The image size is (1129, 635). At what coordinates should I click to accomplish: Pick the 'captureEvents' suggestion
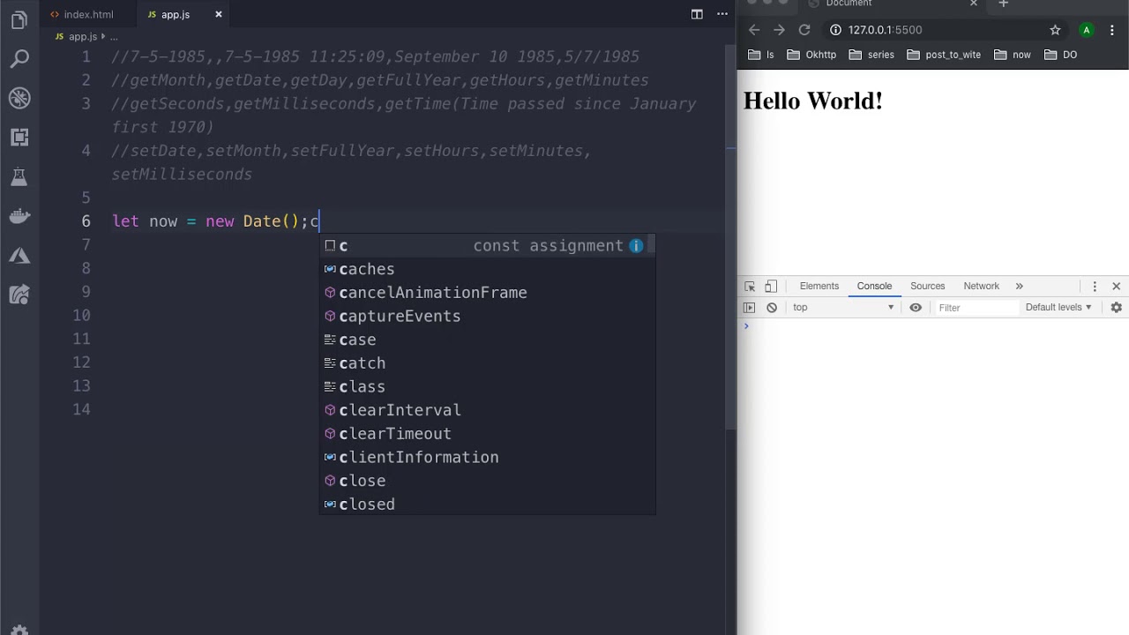[487, 316]
